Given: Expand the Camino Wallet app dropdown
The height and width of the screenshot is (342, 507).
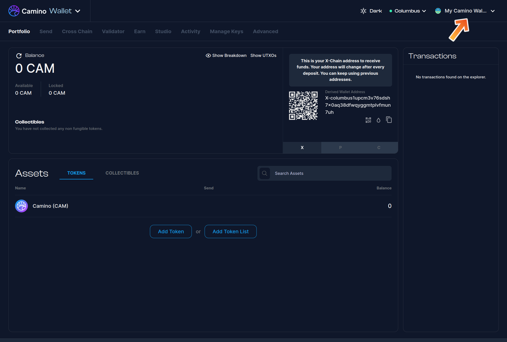Looking at the screenshot, I should pos(78,11).
